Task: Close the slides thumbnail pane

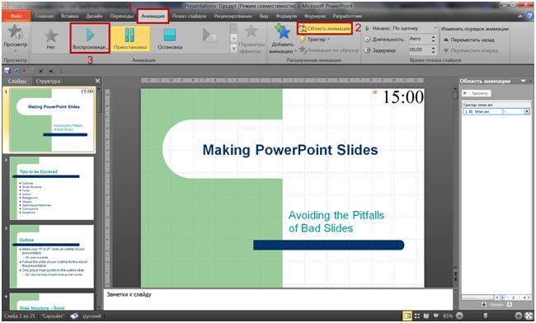Action: pyautogui.click(x=98, y=81)
